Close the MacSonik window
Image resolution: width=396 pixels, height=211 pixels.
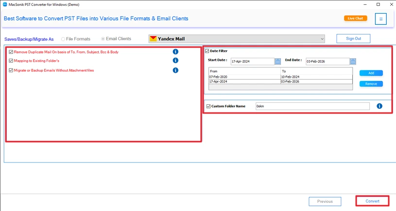point(391,4)
